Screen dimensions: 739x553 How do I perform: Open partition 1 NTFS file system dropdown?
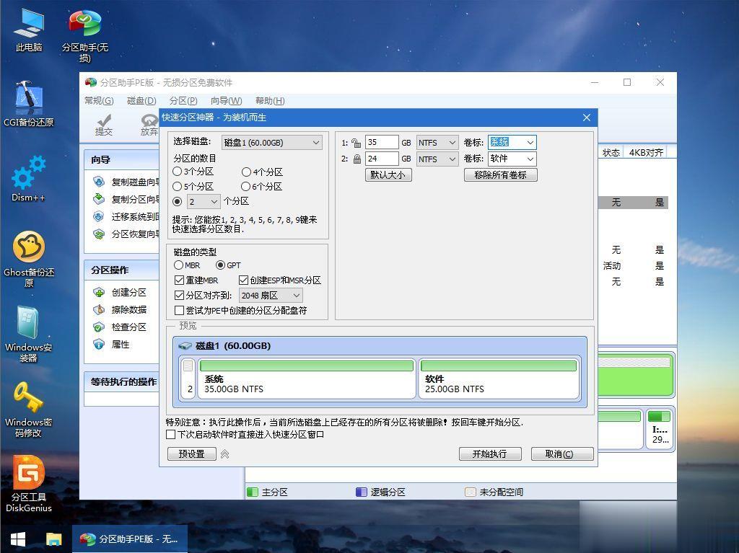(x=437, y=142)
